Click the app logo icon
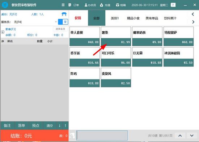The height and width of the screenshot is (142, 199). [x=5, y=5]
